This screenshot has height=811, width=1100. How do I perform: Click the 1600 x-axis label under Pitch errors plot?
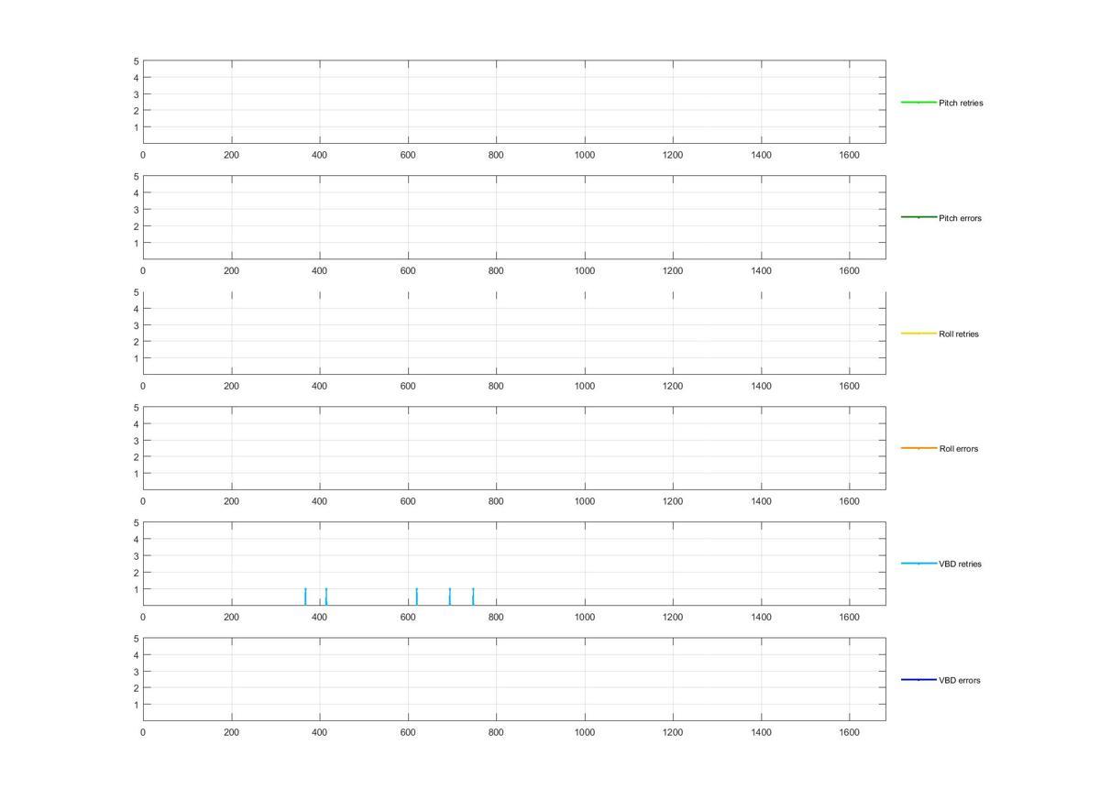pos(850,270)
